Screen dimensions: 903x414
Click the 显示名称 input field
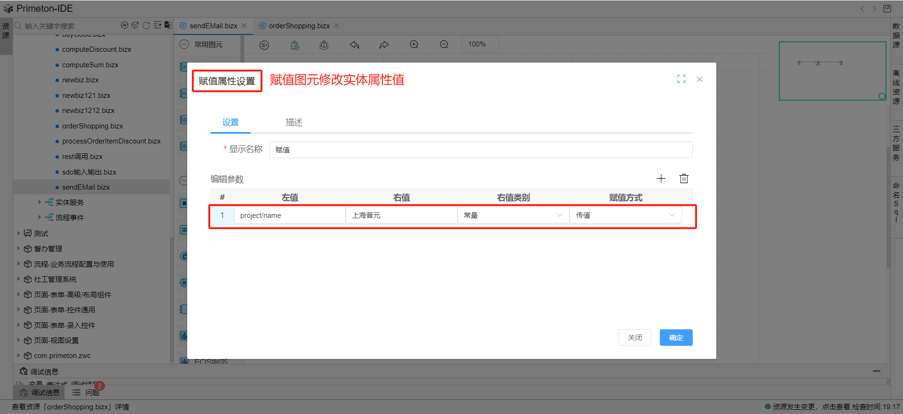(480, 150)
